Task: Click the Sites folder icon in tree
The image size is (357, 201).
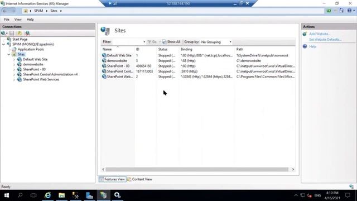Action: pyautogui.click(x=15, y=55)
